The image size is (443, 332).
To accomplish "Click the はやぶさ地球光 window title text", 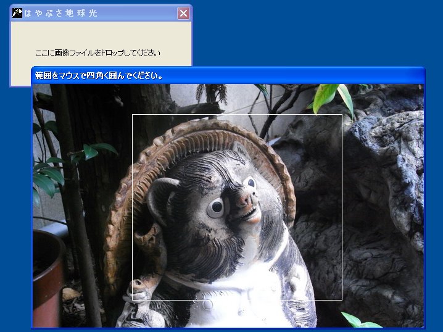I will [x=60, y=13].
